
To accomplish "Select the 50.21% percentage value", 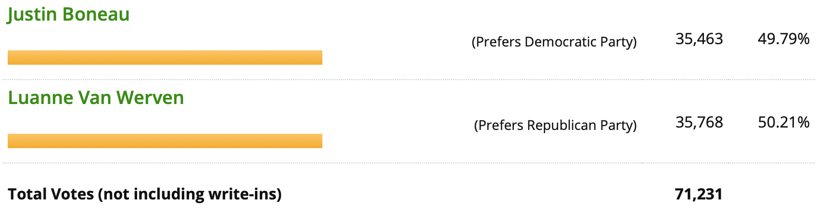I will pyautogui.click(x=784, y=122).
